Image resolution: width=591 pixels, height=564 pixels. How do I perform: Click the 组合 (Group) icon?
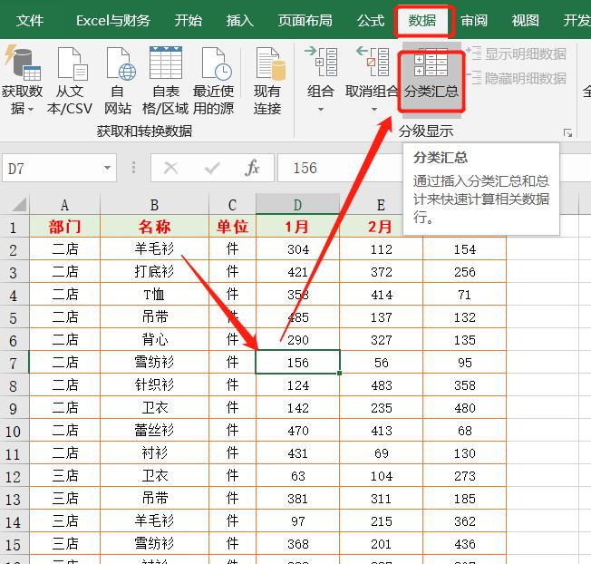tap(321, 61)
